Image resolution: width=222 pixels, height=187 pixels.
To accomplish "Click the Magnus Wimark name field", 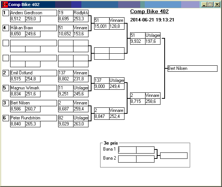I will pos(33,88).
